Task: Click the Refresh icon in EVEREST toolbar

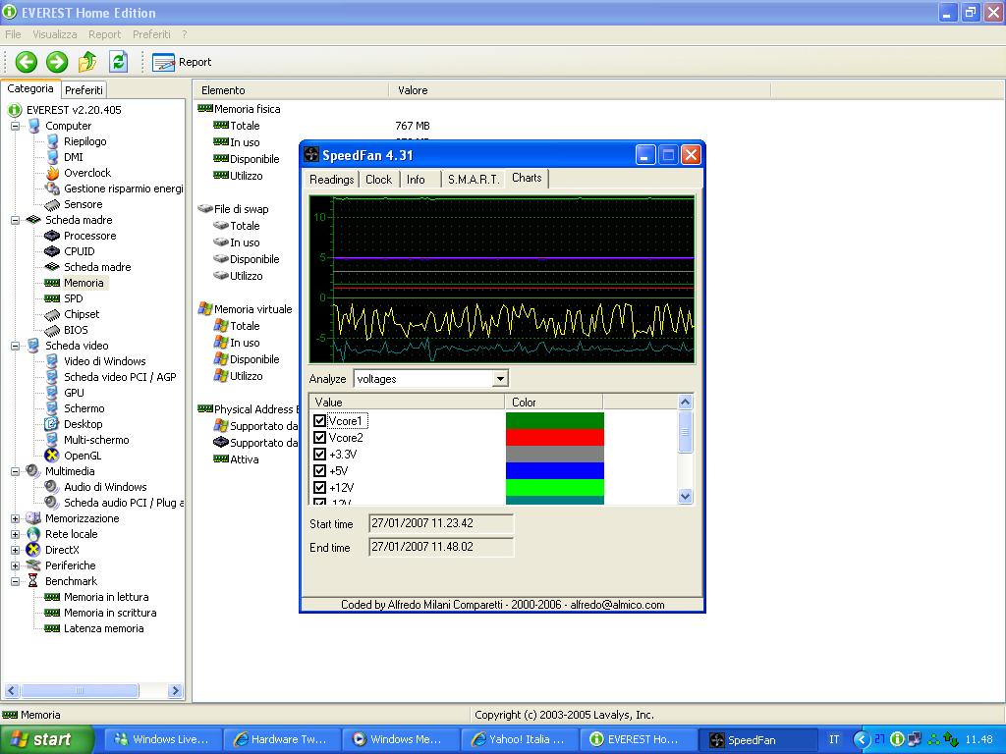Action: tap(118, 62)
